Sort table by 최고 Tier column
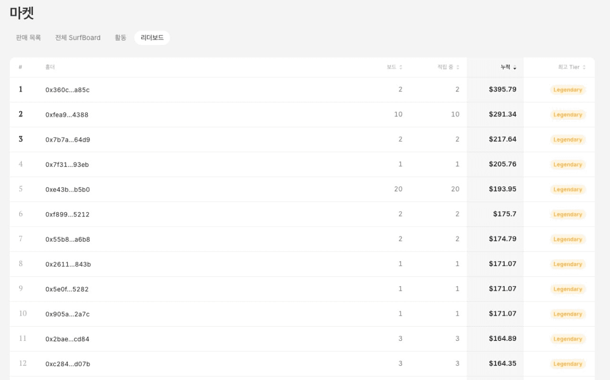The width and height of the screenshot is (610, 380). (572, 67)
